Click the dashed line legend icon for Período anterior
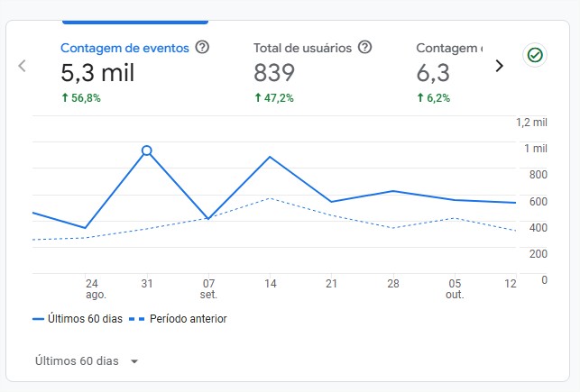The image size is (580, 392). (137, 319)
